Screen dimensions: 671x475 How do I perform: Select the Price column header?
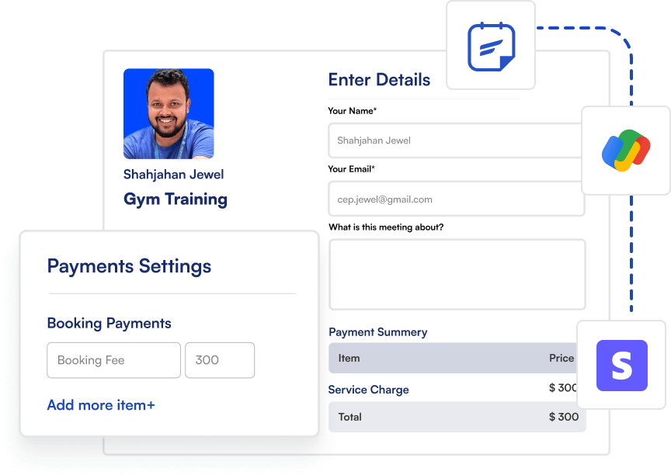[x=561, y=358]
